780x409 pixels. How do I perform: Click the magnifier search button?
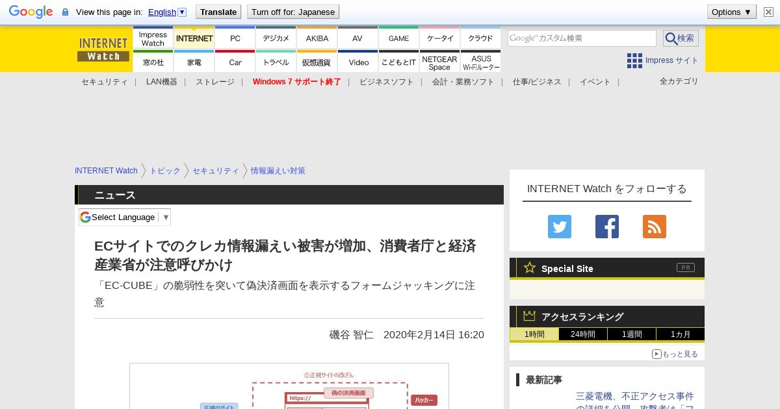pyautogui.click(x=681, y=38)
